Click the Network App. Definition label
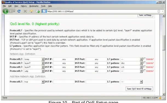 [22, 54]
